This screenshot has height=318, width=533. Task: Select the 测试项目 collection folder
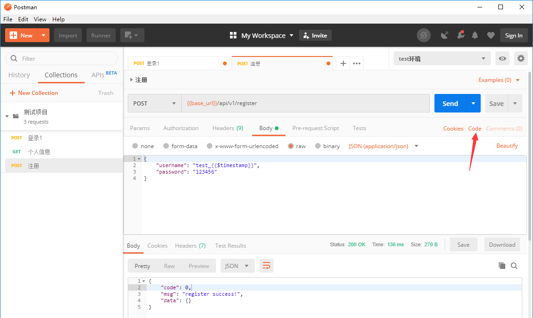point(61,116)
